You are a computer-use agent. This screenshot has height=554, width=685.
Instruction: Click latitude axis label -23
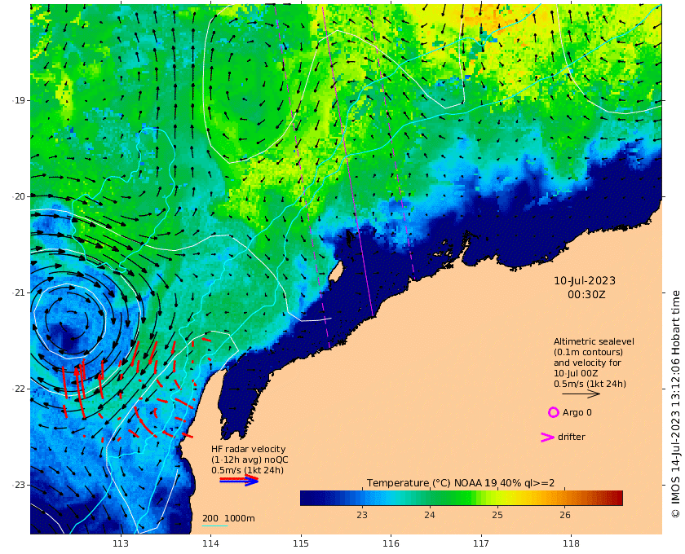coord(19,485)
